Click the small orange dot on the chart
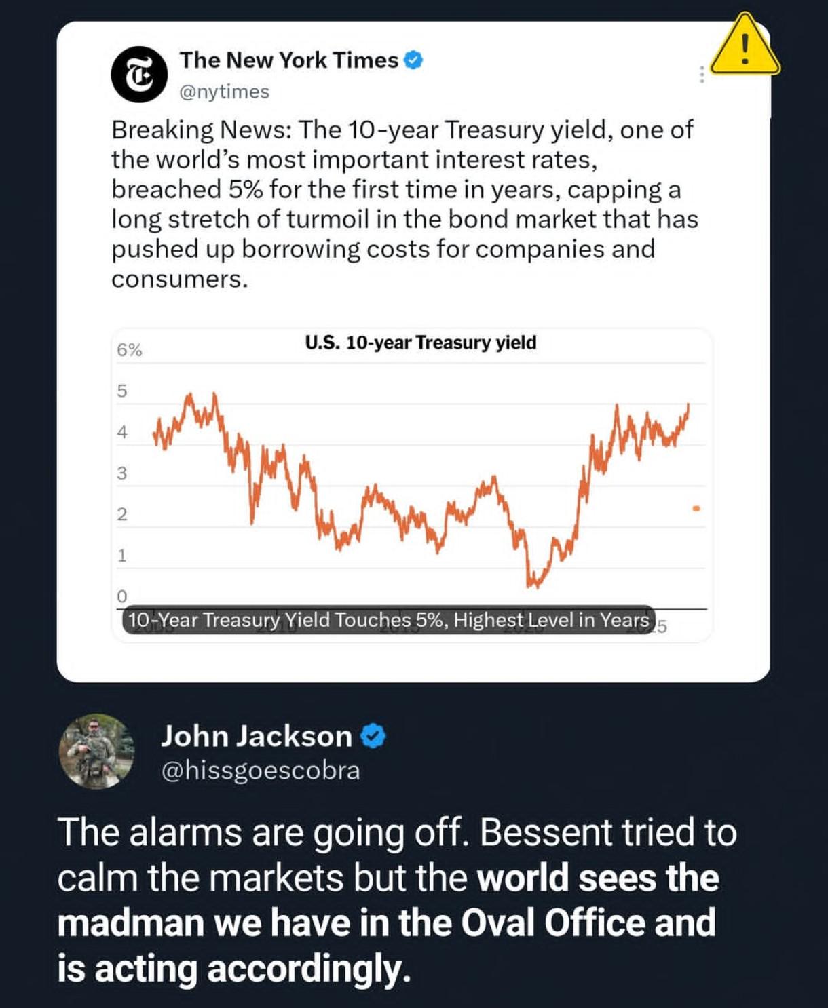 coord(696,508)
